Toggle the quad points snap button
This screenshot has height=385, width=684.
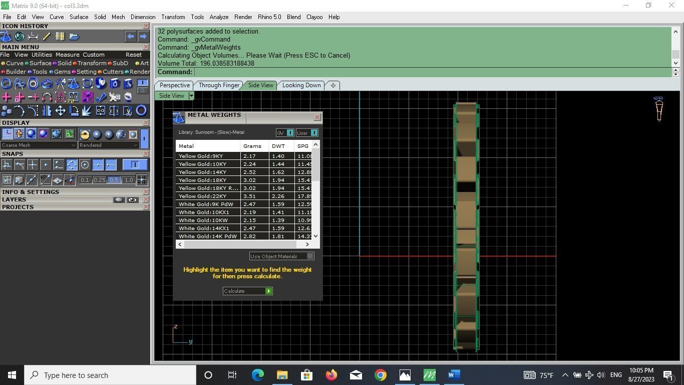pyautogui.click(x=72, y=164)
